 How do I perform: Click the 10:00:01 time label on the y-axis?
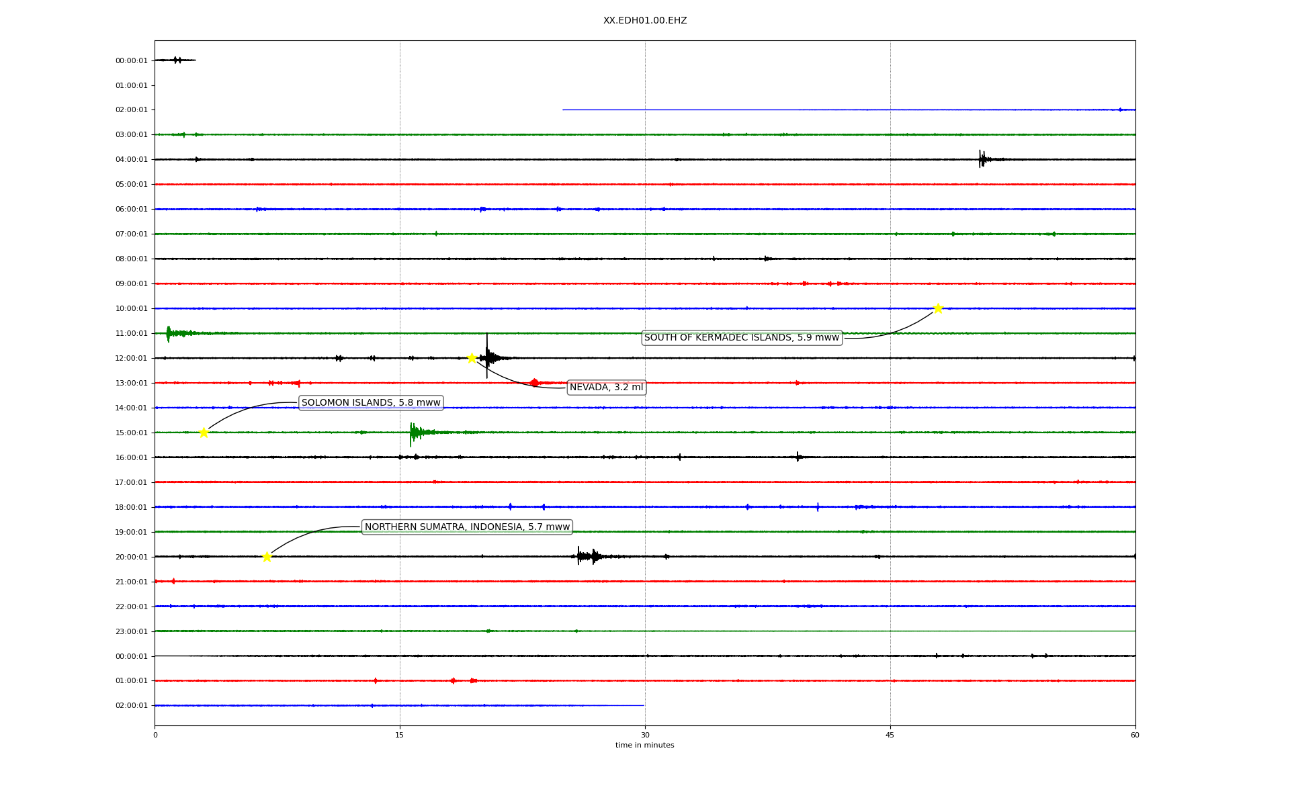[131, 309]
